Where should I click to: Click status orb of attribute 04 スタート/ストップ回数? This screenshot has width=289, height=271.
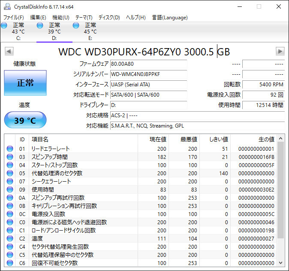[10, 165]
